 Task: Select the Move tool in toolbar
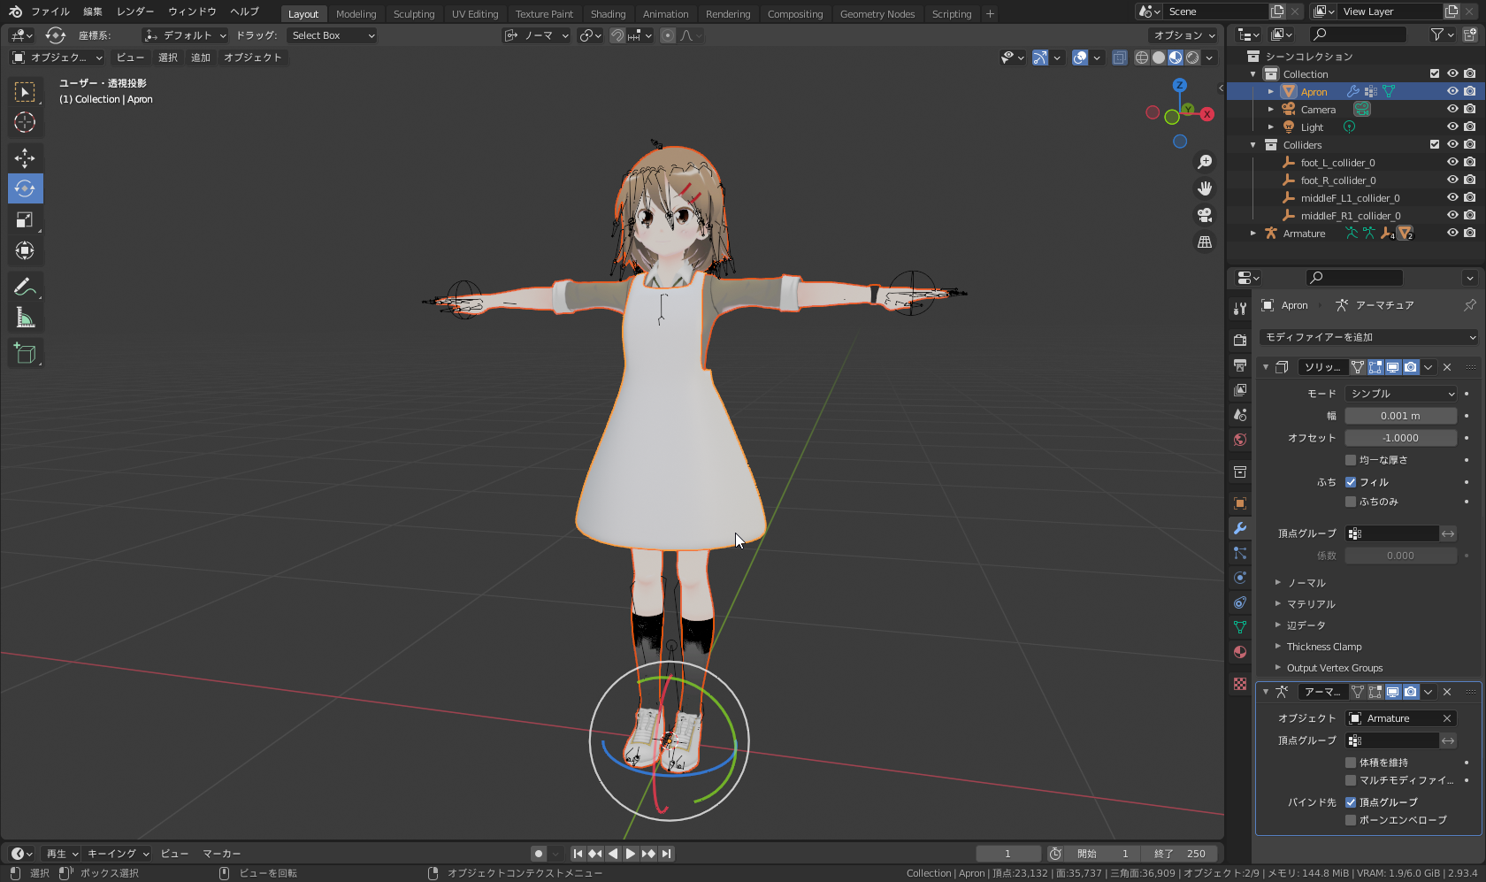(x=25, y=157)
